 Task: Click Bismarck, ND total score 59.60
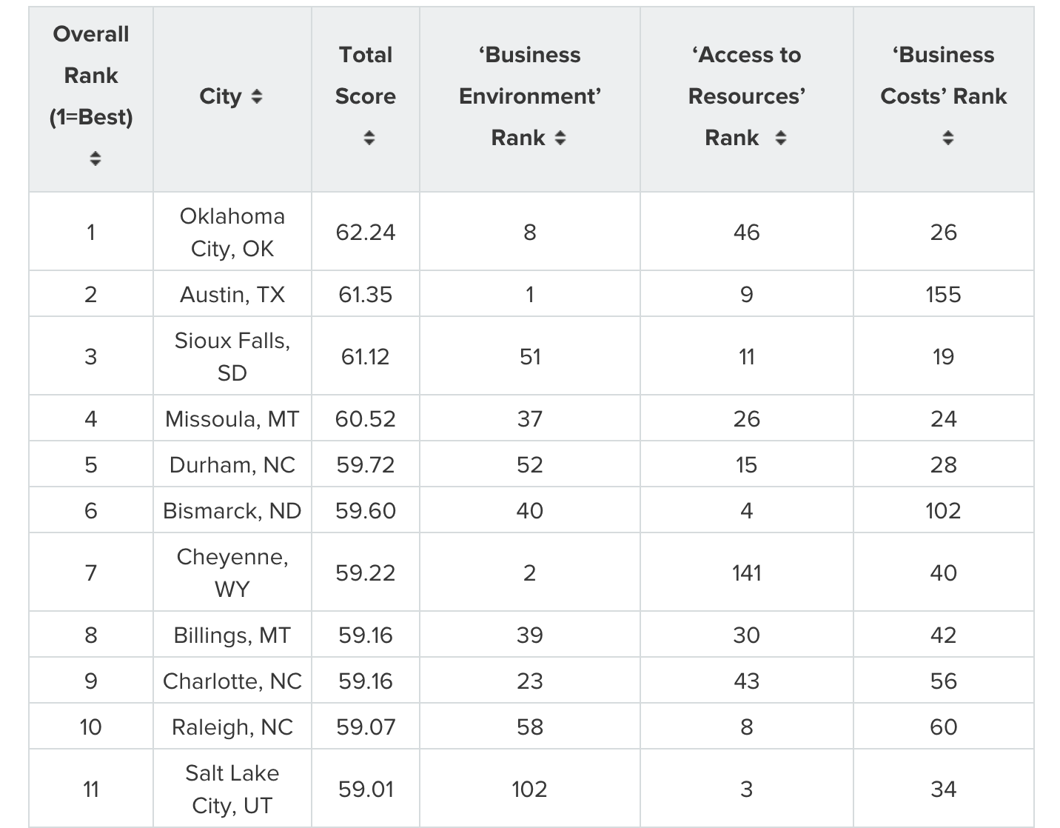(365, 511)
